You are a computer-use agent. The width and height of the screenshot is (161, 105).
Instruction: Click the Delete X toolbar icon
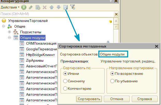point(45,7)
